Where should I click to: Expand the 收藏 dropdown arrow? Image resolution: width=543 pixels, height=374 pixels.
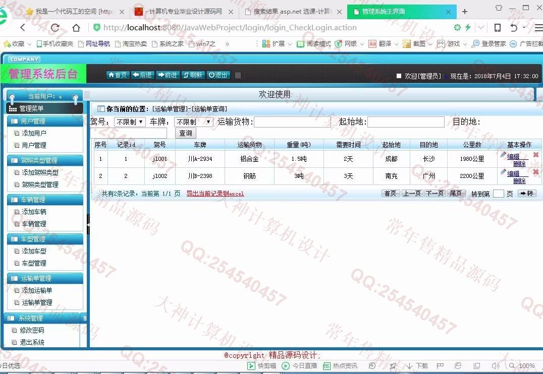coord(29,44)
